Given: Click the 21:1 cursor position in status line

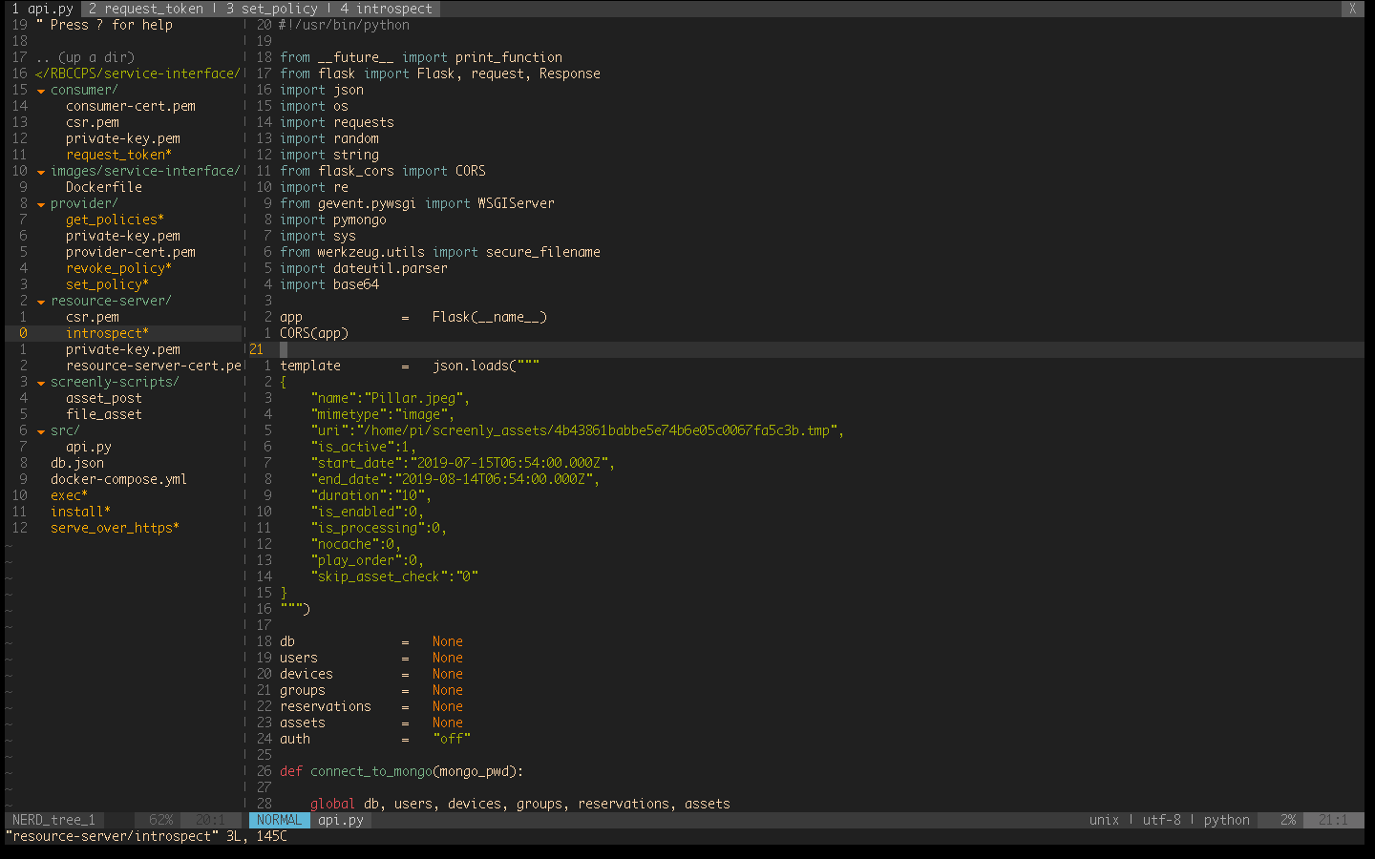Looking at the screenshot, I should tap(1334, 820).
